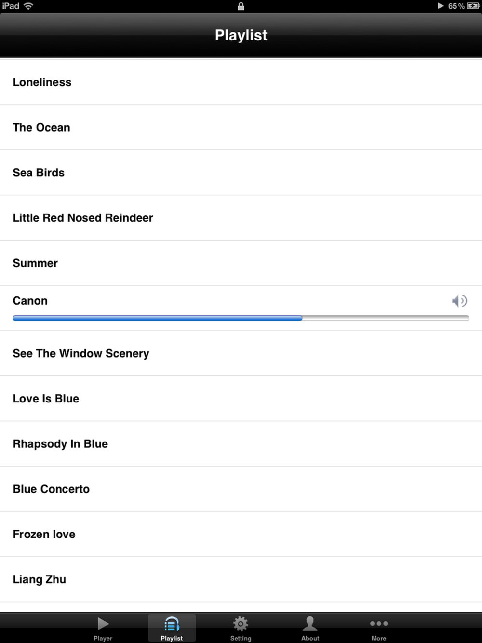Tap the battery icon in status bar
482x643 pixels.
pyautogui.click(x=473, y=6)
